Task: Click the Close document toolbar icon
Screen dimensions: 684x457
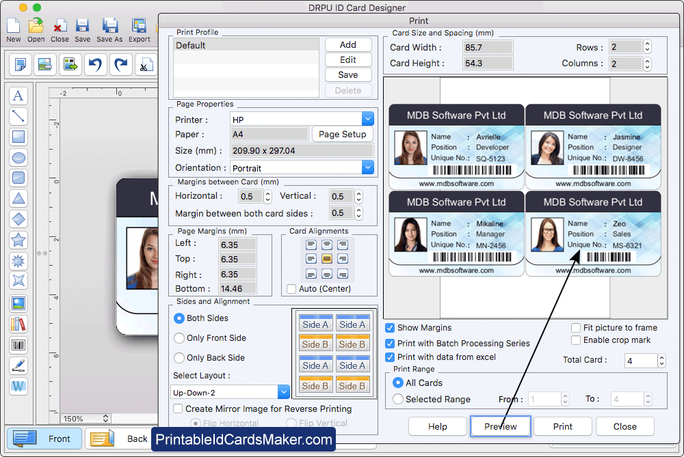Action: pyautogui.click(x=60, y=30)
